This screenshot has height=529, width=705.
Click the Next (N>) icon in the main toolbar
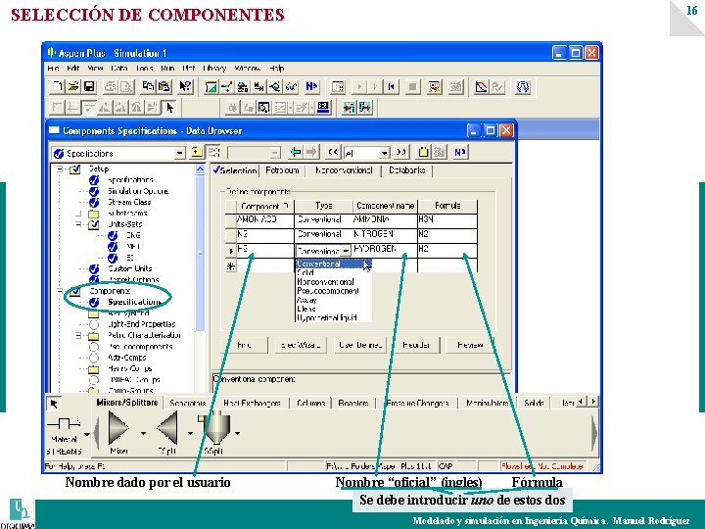311,86
